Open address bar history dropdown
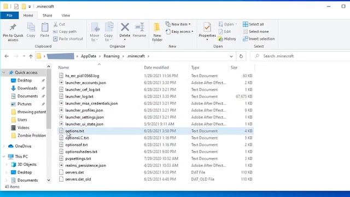The image size is (350, 197). point(231,56)
